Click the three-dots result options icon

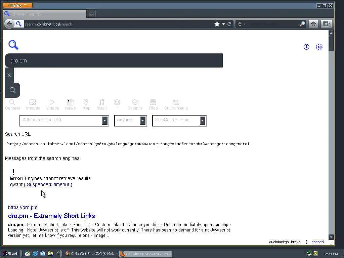pyautogui.click(x=306, y=242)
